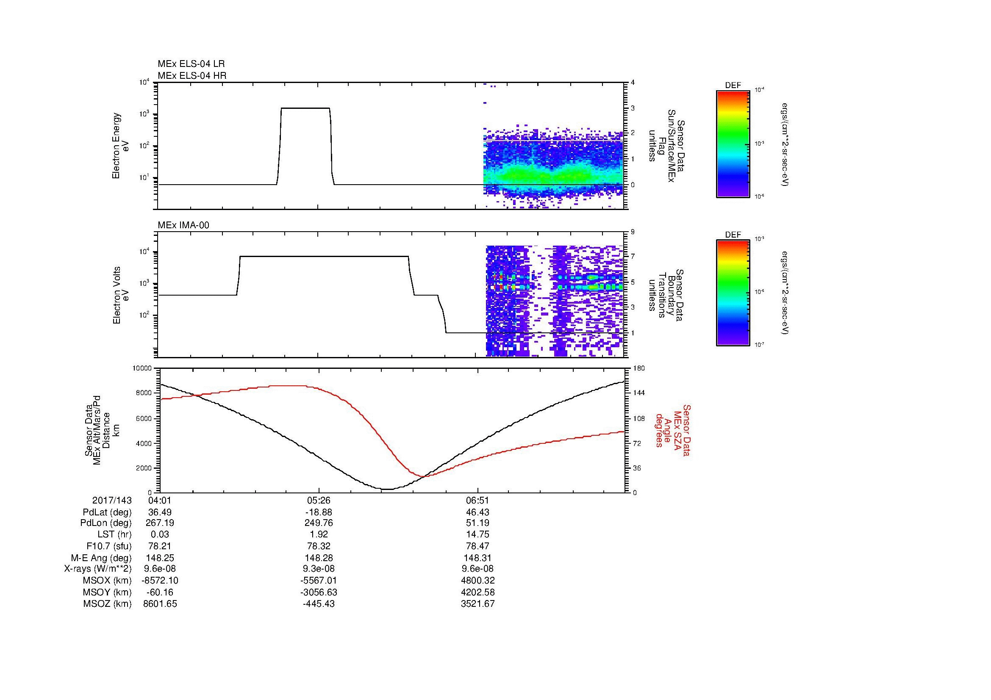Click the top colorbar units label
Screen dimensions: 991x700
coord(786,144)
